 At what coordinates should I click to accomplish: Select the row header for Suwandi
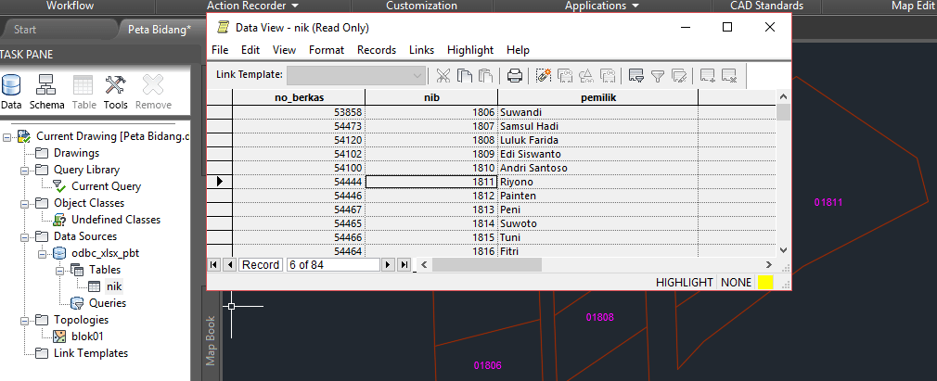tap(219, 112)
